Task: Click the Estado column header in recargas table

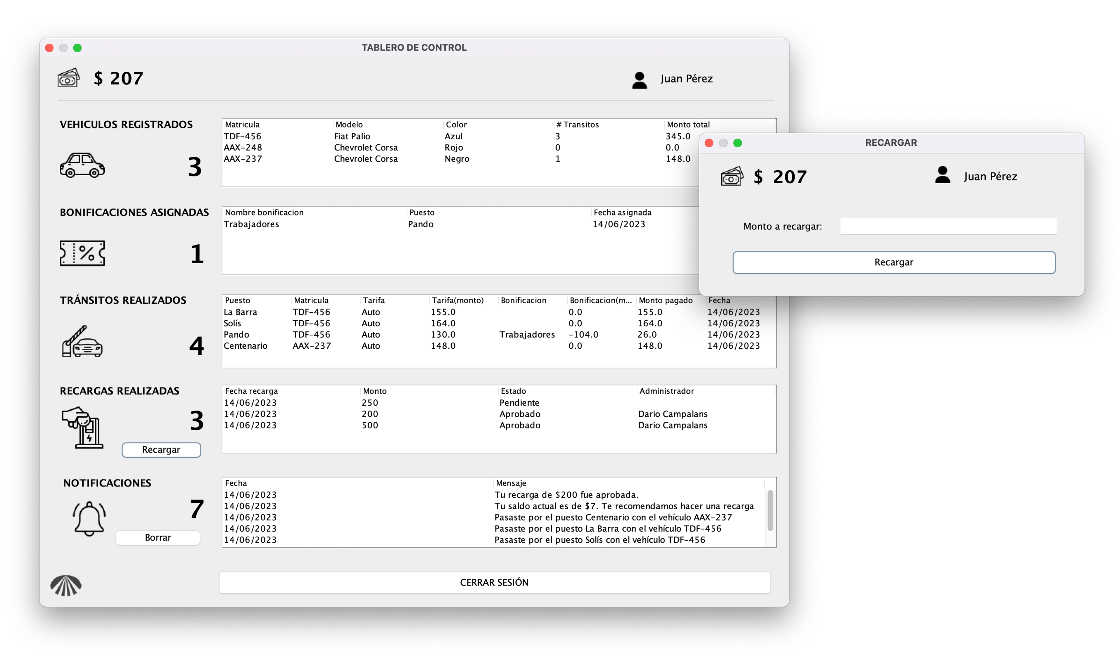Action: point(567,391)
